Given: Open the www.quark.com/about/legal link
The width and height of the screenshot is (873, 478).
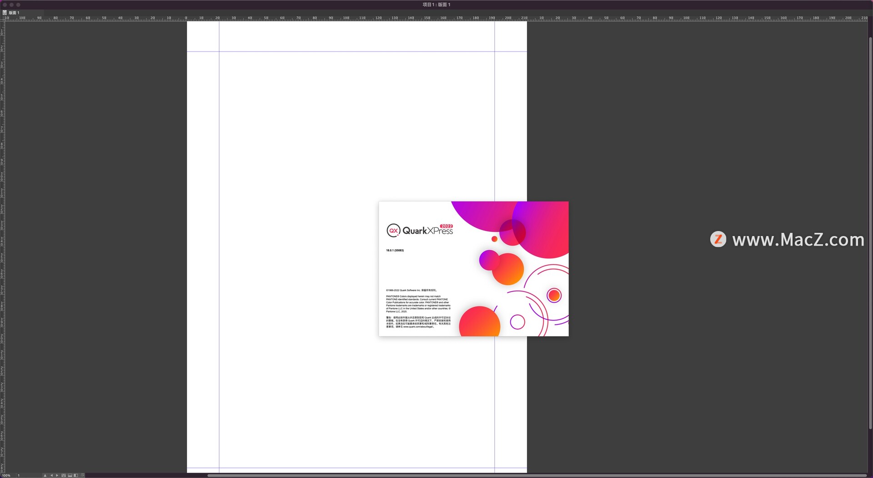Looking at the screenshot, I should click(418, 327).
